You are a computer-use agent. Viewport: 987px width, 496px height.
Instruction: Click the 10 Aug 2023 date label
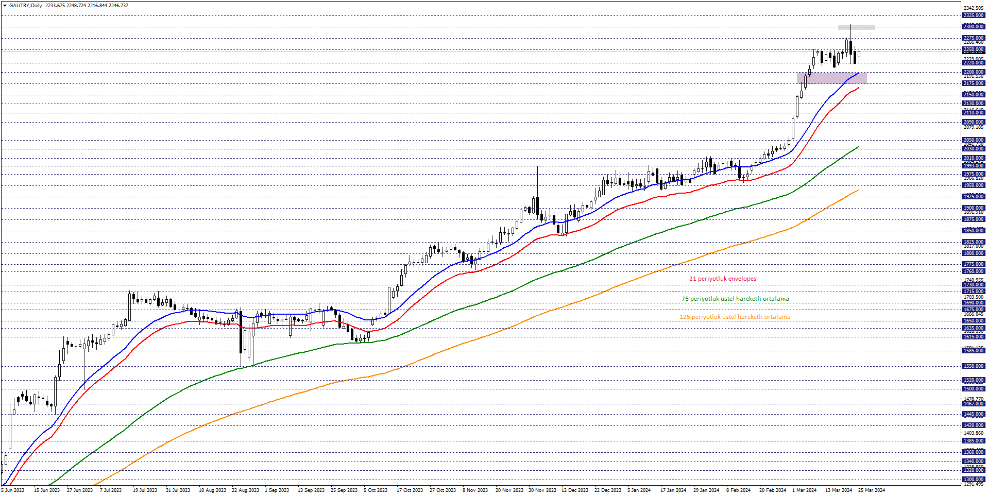click(x=212, y=490)
